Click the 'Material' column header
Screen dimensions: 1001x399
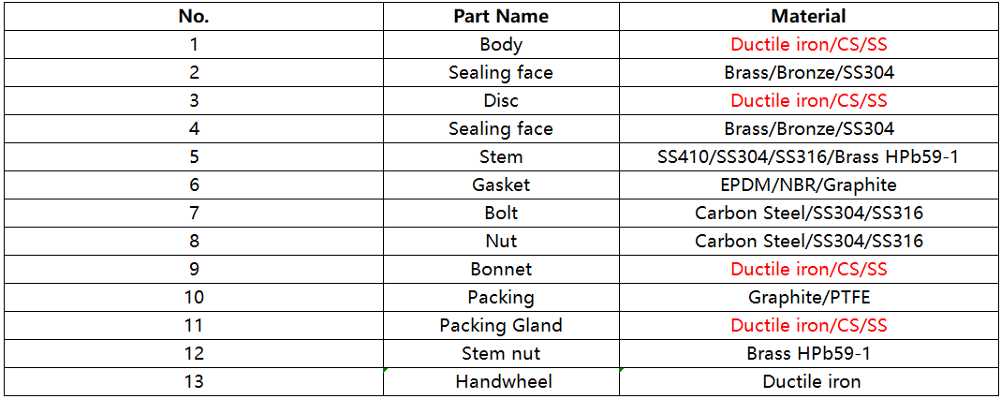(808, 16)
